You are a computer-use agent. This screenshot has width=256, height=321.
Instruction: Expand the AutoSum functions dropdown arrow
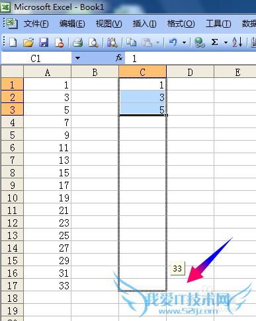coord(226,42)
